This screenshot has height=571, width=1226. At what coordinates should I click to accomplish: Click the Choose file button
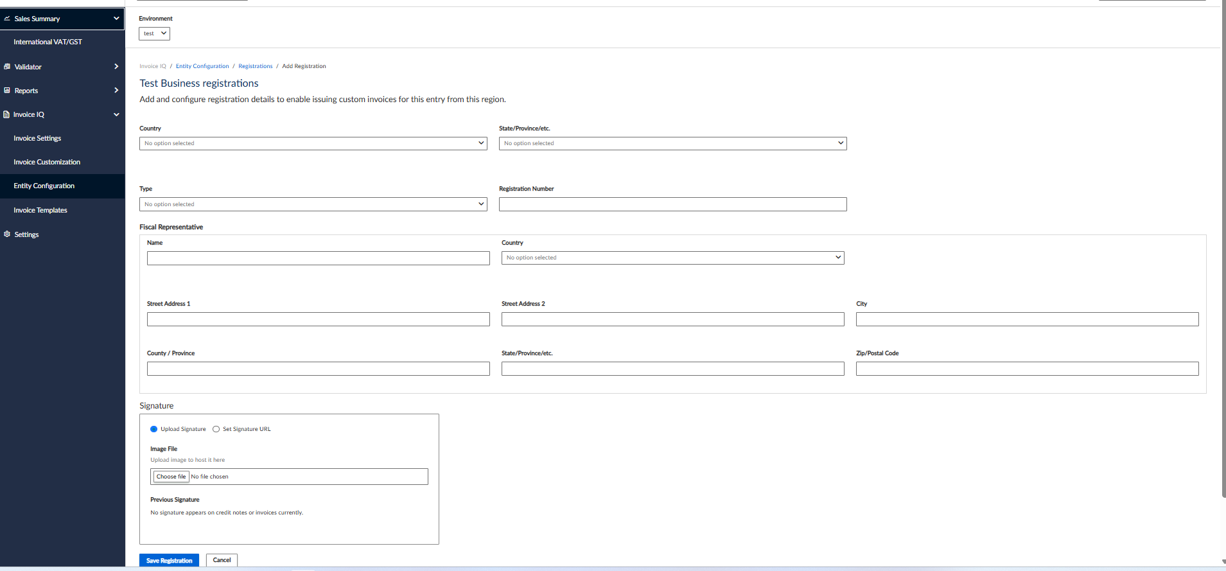tap(171, 477)
